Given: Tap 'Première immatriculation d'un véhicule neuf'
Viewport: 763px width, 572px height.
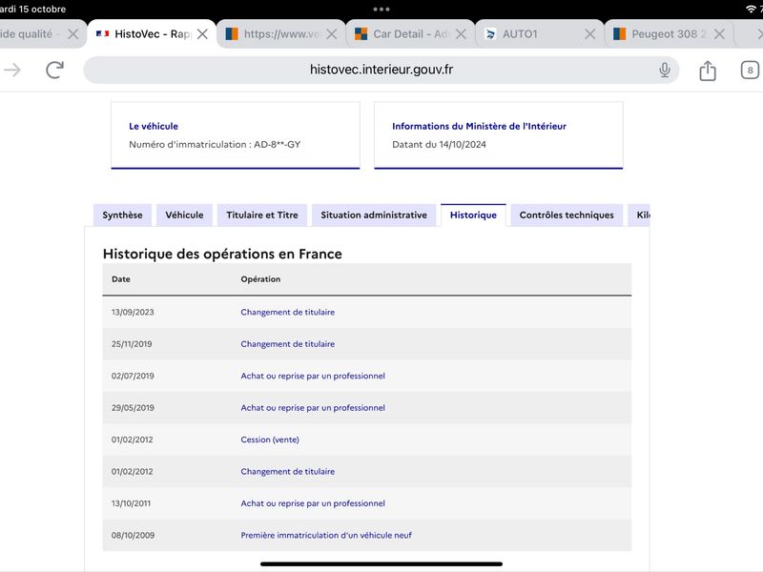Looking at the screenshot, I should pos(326,535).
